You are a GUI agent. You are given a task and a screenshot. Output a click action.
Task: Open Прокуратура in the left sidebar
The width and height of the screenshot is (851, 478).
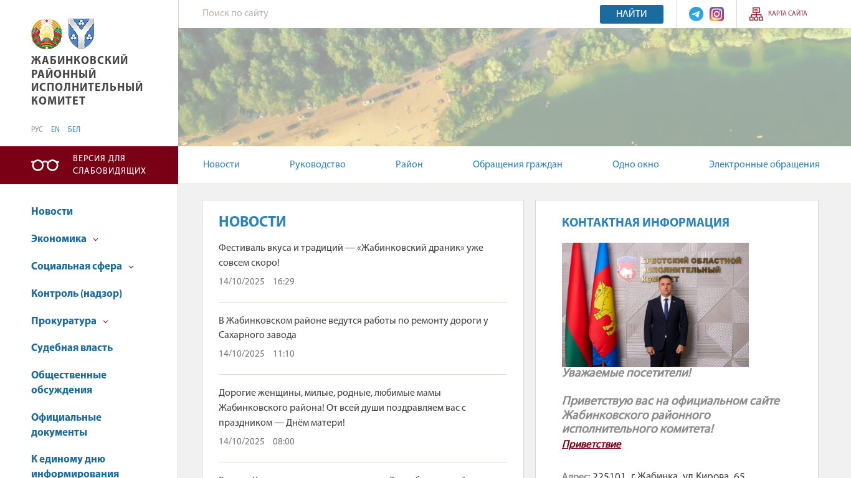pyautogui.click(x=64, y=321)
